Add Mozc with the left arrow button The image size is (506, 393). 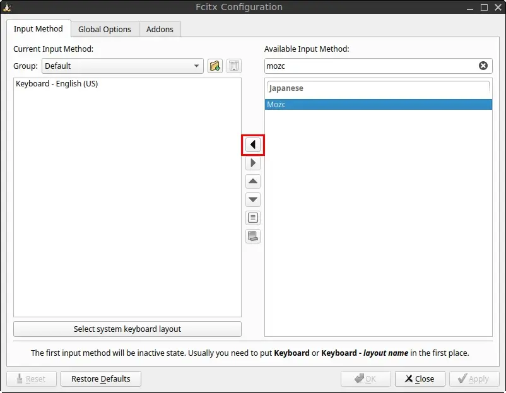tap(252, 144)
